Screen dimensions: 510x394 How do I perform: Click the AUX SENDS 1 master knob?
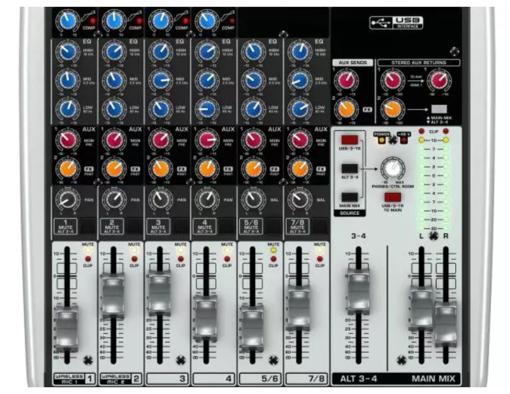tap(344, 81)
